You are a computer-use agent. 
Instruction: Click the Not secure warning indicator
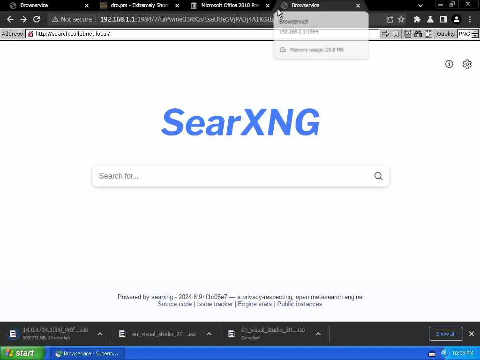[72, 19]
